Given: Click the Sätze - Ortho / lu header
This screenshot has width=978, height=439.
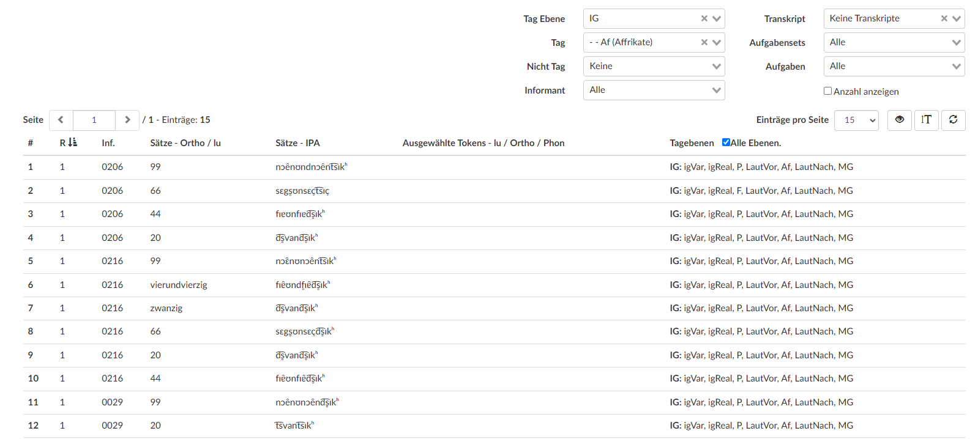Looking at the screenshot, I should tap(185, 143).
